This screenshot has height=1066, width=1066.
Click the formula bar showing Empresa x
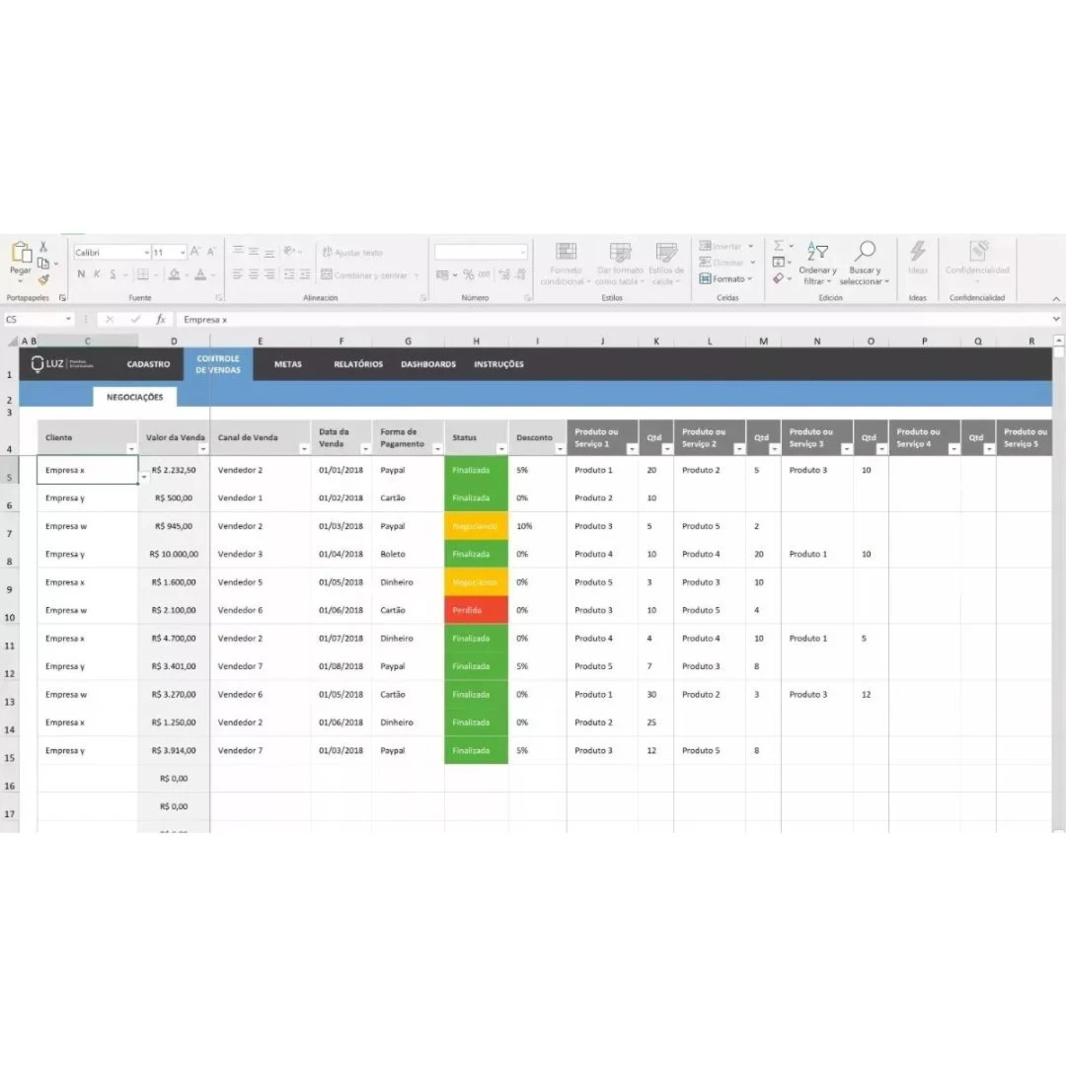592,320
